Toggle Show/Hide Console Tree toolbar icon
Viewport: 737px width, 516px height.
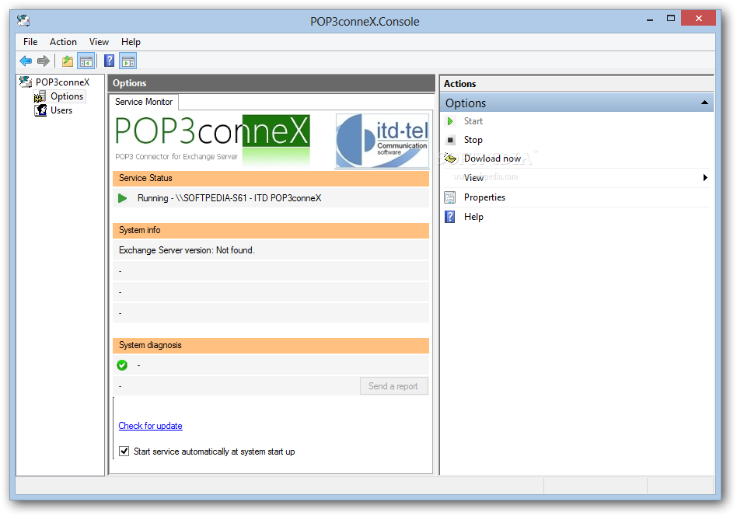click(86, 61)
